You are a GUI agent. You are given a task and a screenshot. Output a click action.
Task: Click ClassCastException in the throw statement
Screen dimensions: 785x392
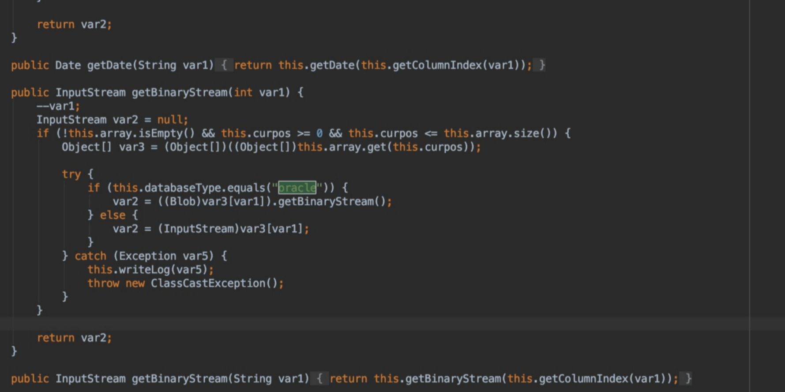coord(208,283)
